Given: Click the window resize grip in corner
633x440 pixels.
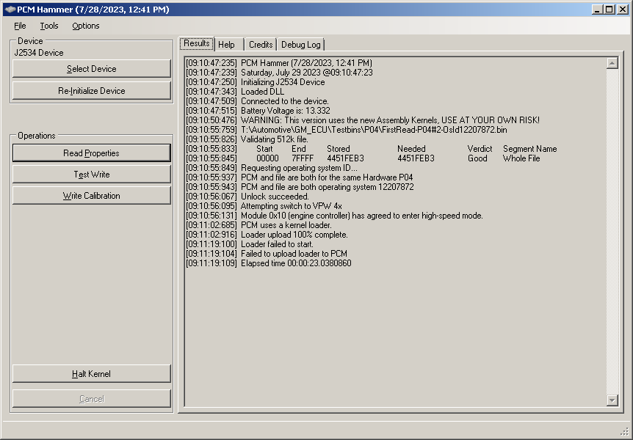Looking at the screenshot, I should pos(624,432).
